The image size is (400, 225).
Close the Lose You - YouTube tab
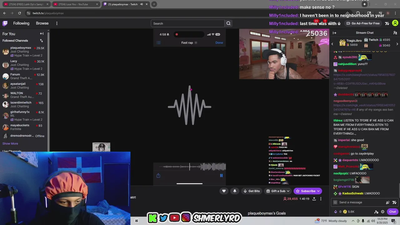[97, 4]
